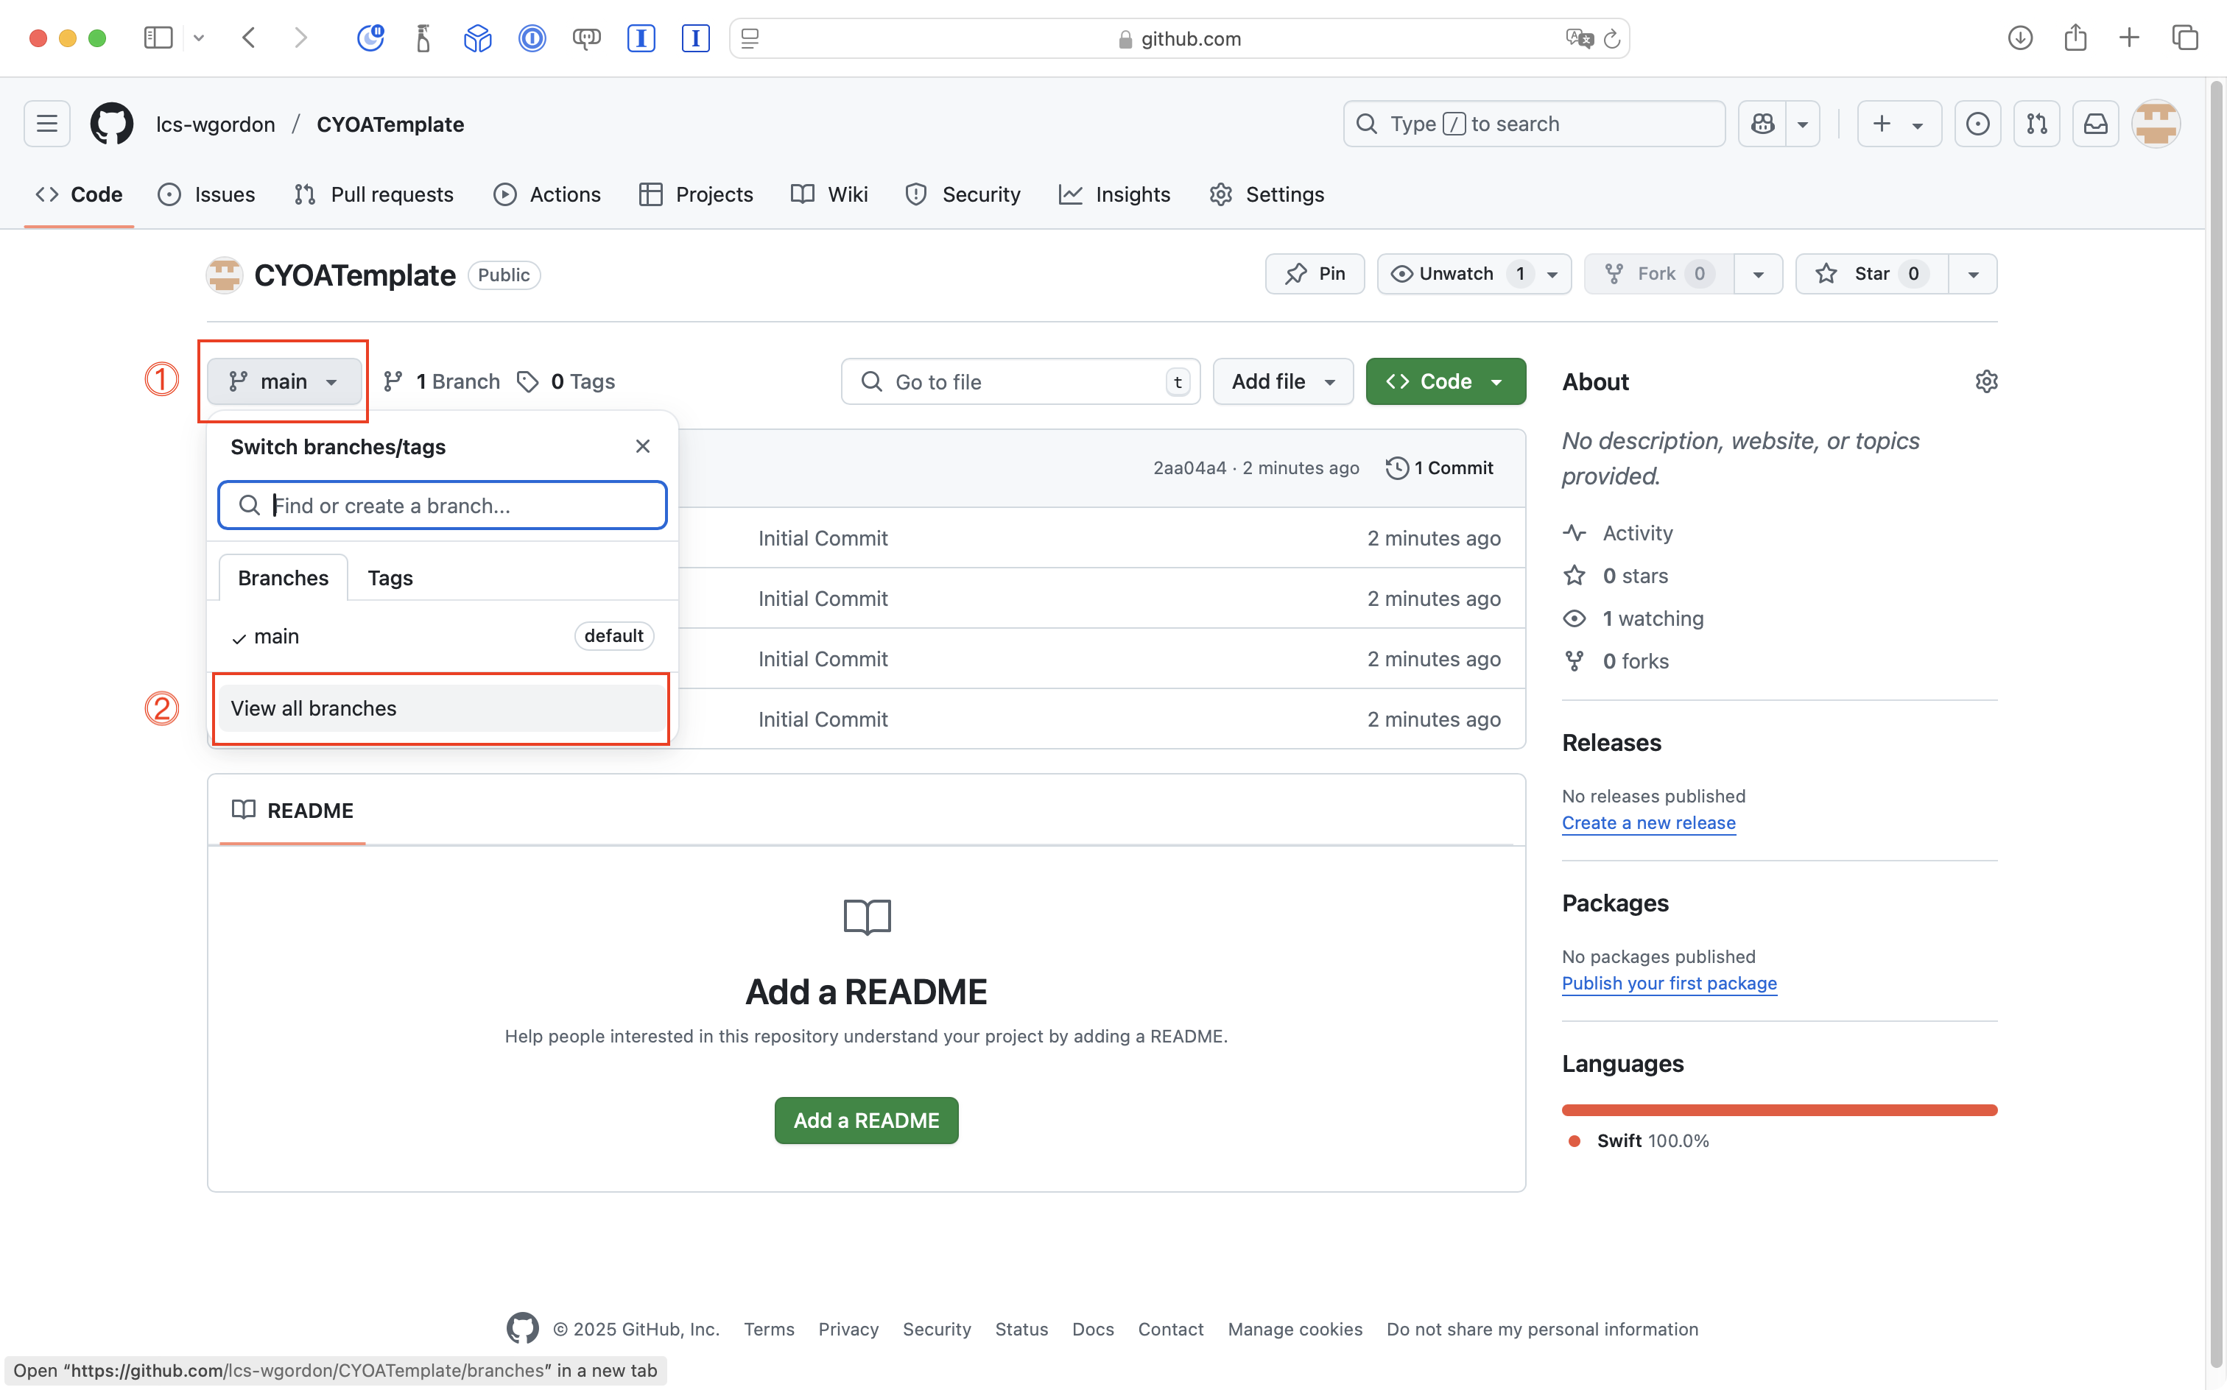This screenshot has width=2227, height=1390.
Task: Click the About settings gear icon
Action: [x=1986, y=381]
